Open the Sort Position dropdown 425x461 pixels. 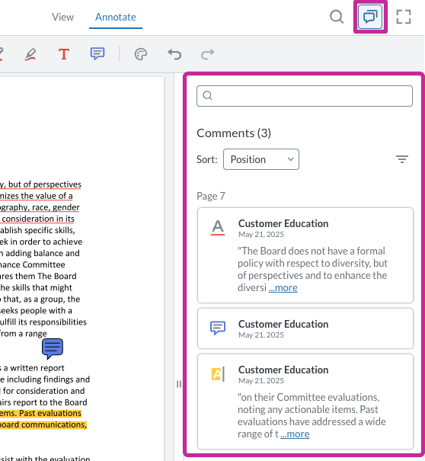click(x=261, y=159)
